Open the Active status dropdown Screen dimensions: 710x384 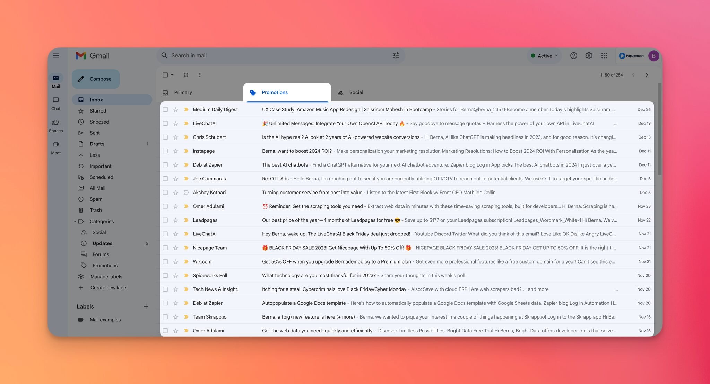544,56
